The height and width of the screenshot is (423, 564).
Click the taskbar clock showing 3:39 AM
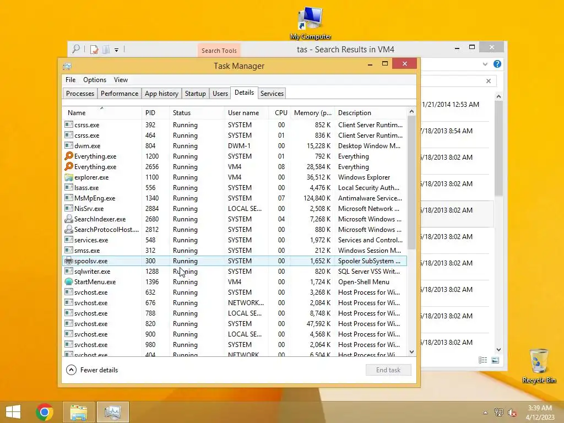point(540,413)
